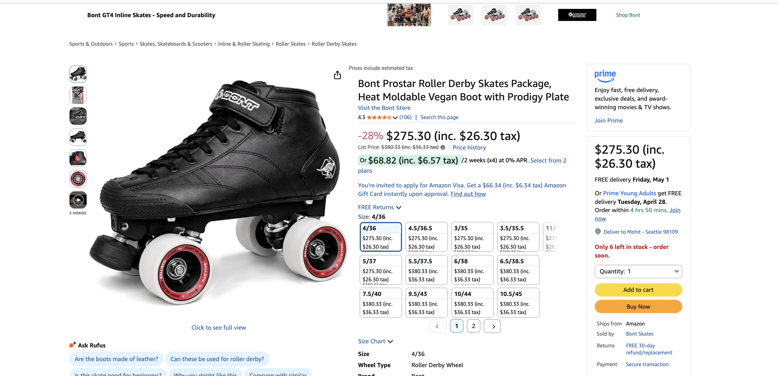Image resolution: width=778 pixels, height=376 pixels.
Task: Click the info icon next to List Price
Action: (443, 147)
